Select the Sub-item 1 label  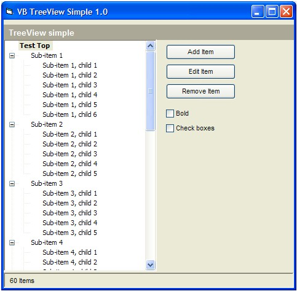coord(47,55)
